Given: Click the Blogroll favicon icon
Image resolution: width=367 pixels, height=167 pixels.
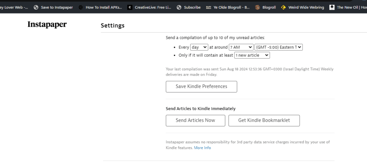Looking at the screenshot, I should [257, 7].
